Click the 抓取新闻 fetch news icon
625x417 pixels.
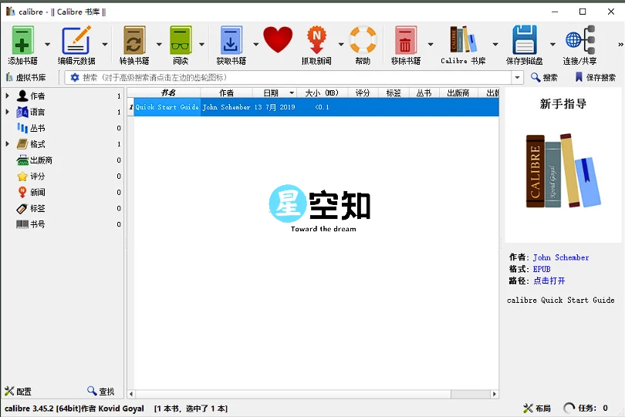pyautogui.click(x=316, y=40)
